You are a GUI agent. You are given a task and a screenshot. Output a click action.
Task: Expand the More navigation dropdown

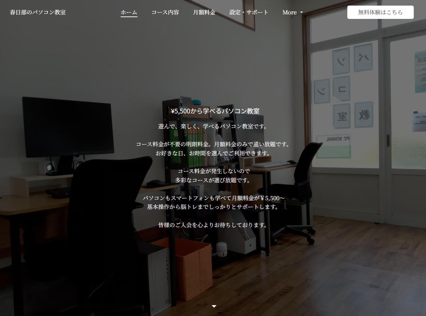293,12
